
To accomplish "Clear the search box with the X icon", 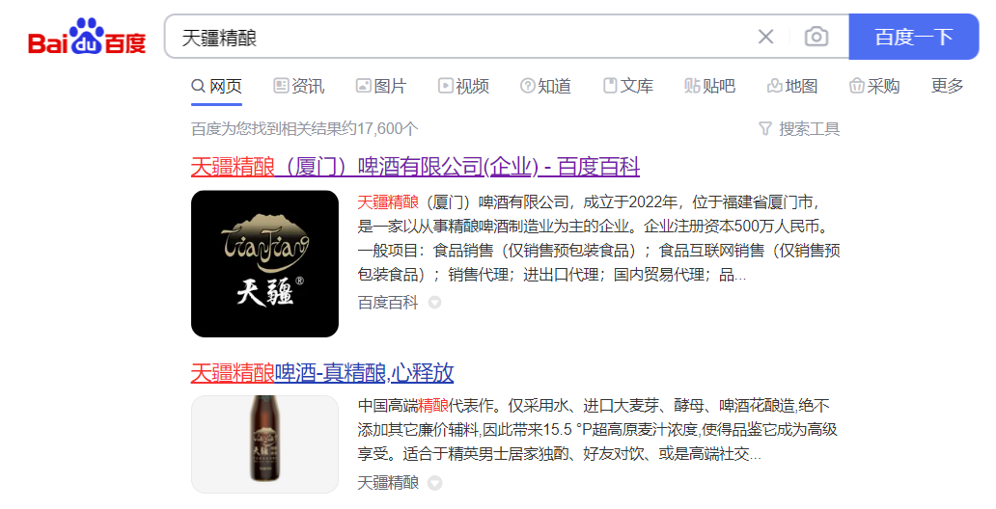I will click(766, 37).
